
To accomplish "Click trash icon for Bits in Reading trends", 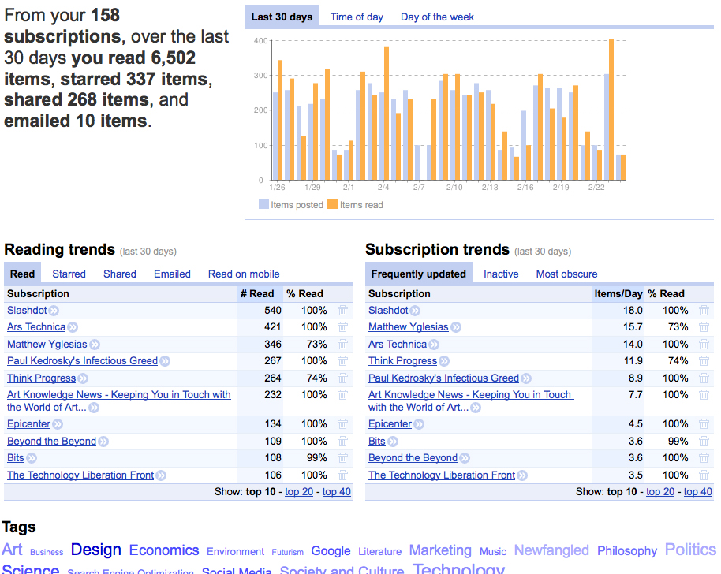I will coord(342,458).
